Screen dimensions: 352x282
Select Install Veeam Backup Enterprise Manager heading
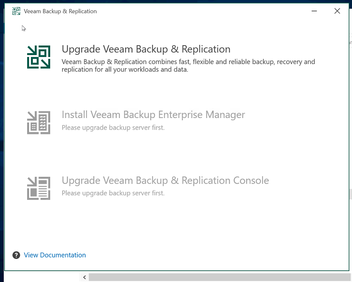(x=153, y=115)
